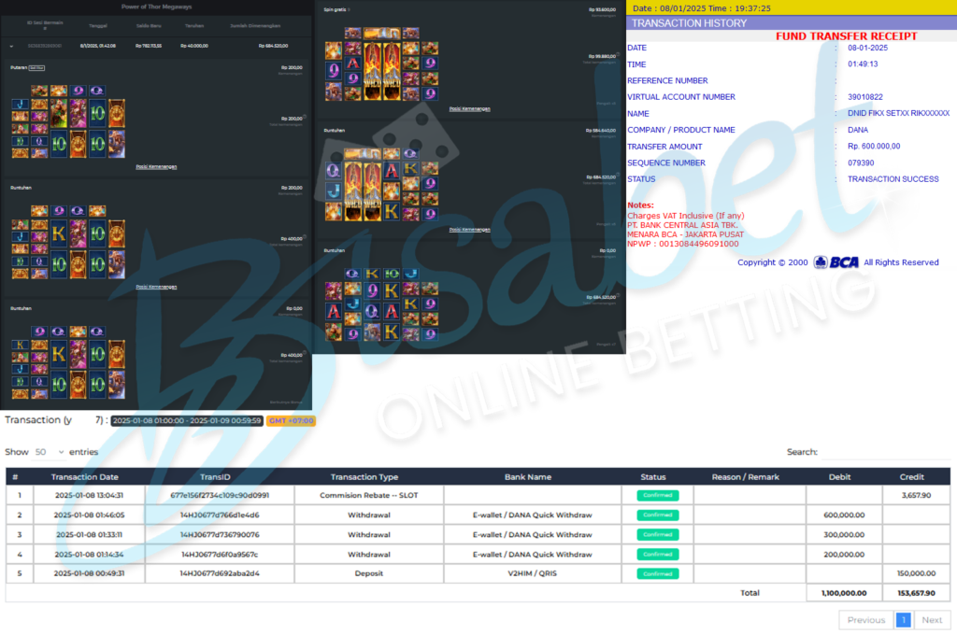Open the Show entries dropdown
The width and height of the screenshot is (957, 635).
coord(49,452)
